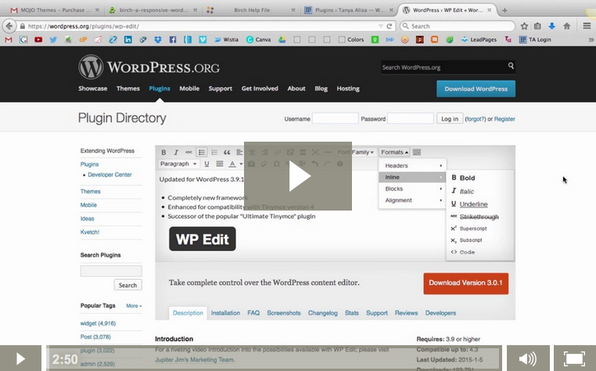Screen dimensions: 596x371
Task: Click the Log in button
Action: (450, 119)
